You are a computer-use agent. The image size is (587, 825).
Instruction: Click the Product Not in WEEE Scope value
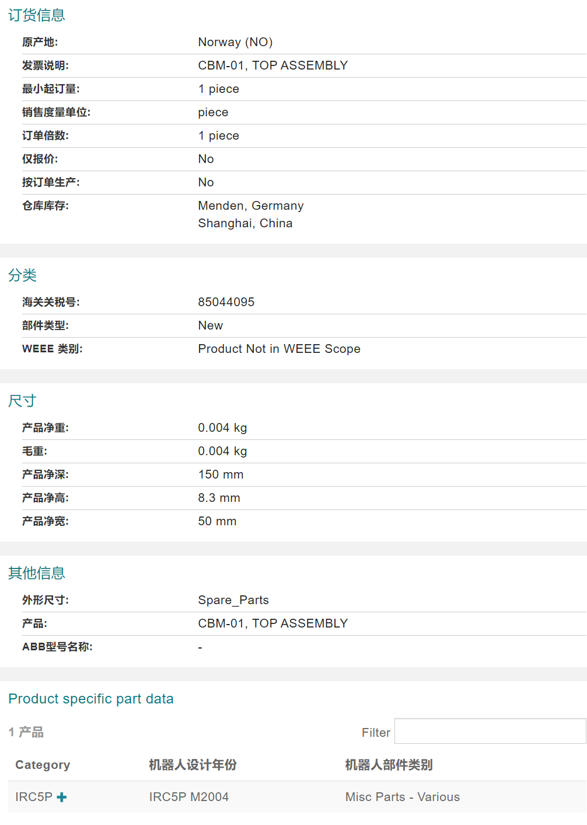click(x=279, y=349)
